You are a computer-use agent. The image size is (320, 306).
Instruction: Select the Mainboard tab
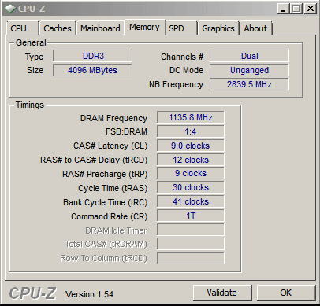100,28
